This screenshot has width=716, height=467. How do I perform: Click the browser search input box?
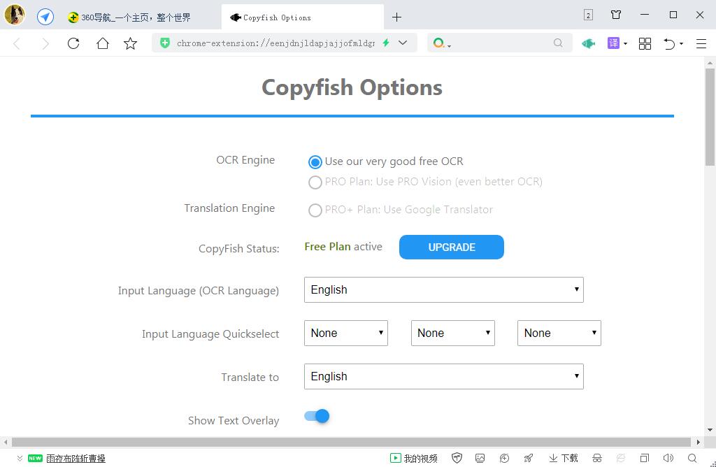(501, 43)
